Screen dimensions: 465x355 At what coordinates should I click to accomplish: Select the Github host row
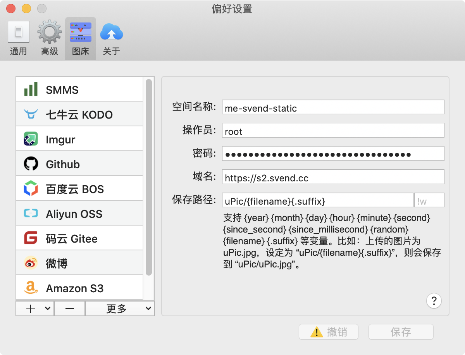point(79,164)
